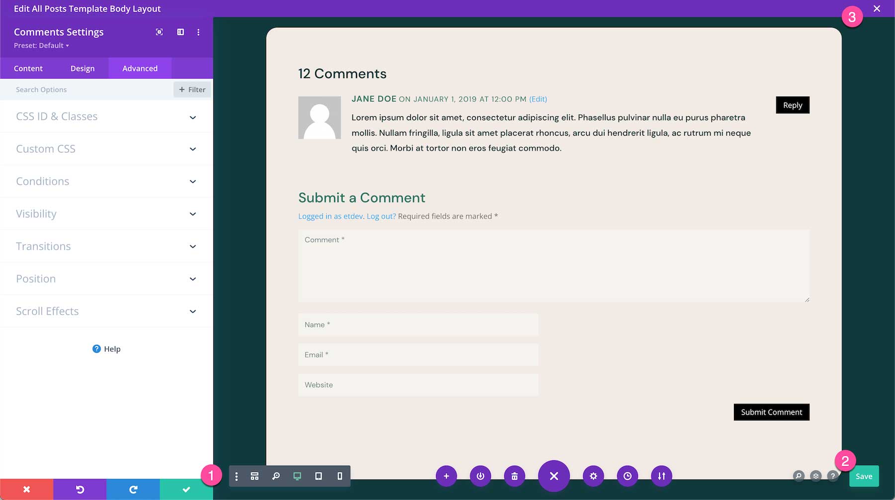Click the gray search icon near Save
Image resolution: width=895 pixels, height=500 pixels.
click(x=799, y=476)
